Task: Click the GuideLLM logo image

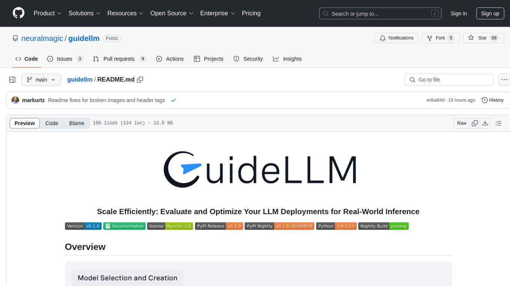Action: pyautogui.click(x=259, y=170)
